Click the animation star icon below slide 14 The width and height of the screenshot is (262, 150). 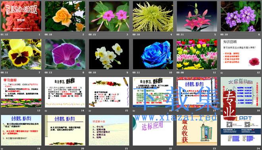tap(46, 111)
